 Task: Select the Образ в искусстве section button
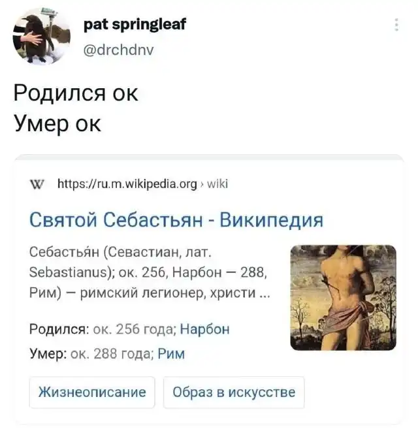point(234,392)
